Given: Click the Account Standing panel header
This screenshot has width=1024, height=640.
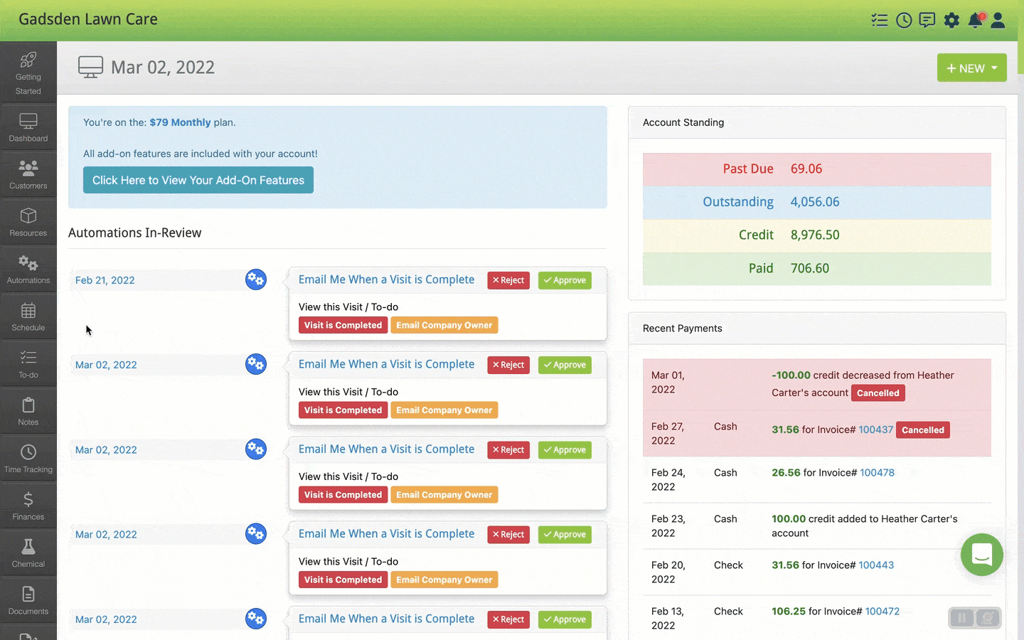Looking at the screenshot, I should [x=817, y=122].
